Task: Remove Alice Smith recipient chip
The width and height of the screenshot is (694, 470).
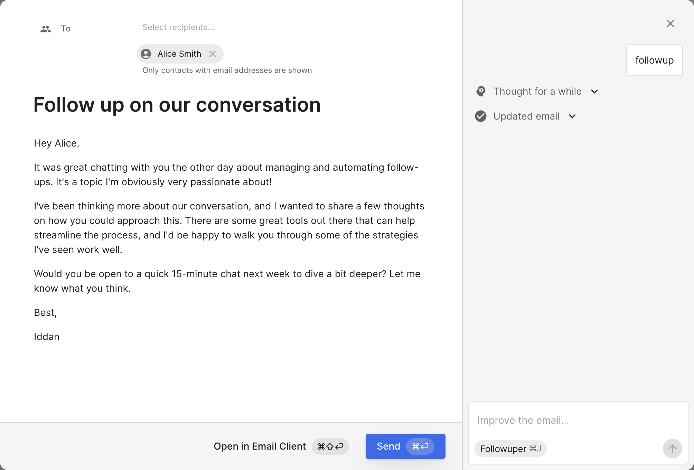Action: pyautogui.click(x=213, y=54)
